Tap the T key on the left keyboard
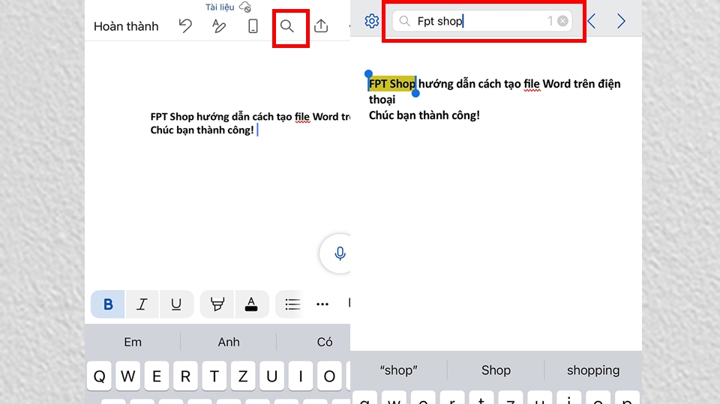Image resolution: width=720 pixels, height=404 pixels. click(x=214, y=376)
